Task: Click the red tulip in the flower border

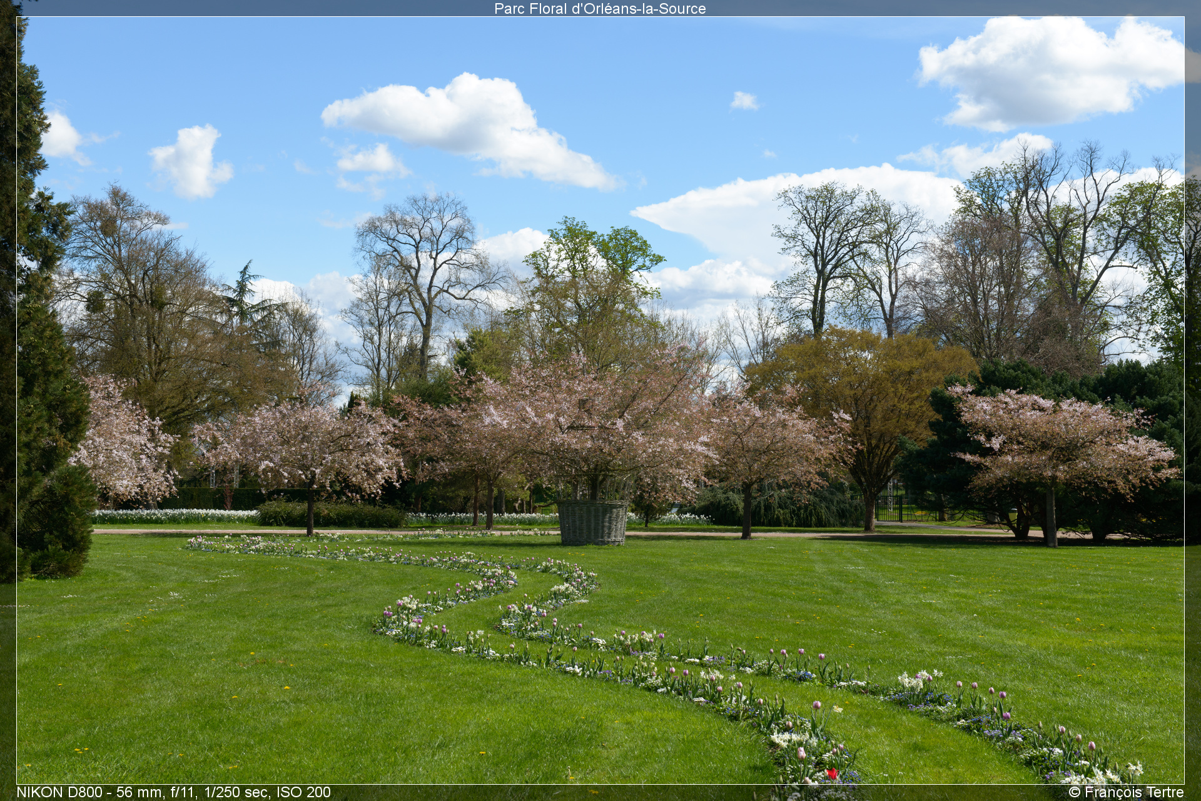Action: point(831,773)
